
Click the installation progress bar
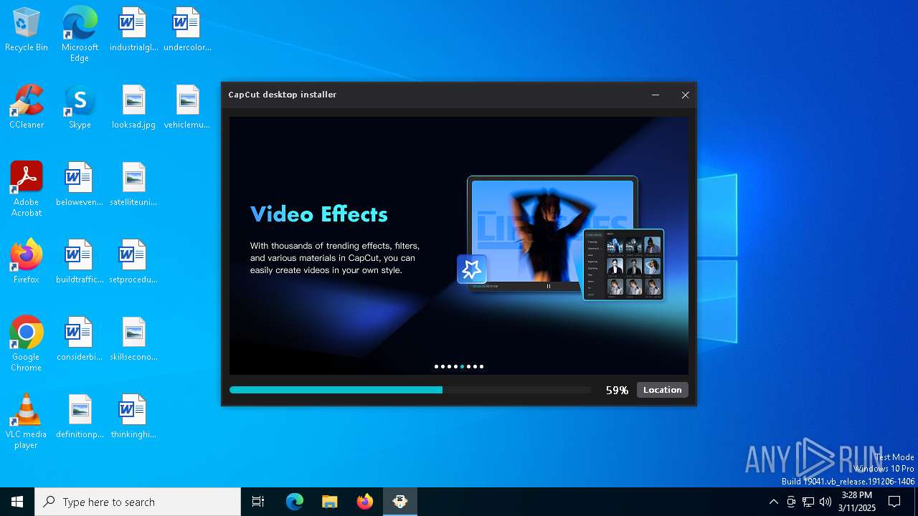point(410,390)
